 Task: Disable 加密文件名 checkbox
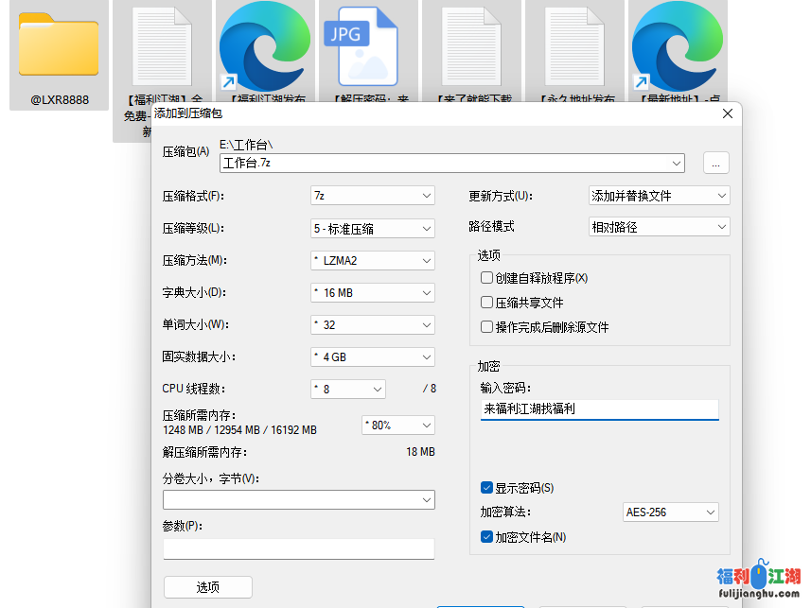point(487,537)
